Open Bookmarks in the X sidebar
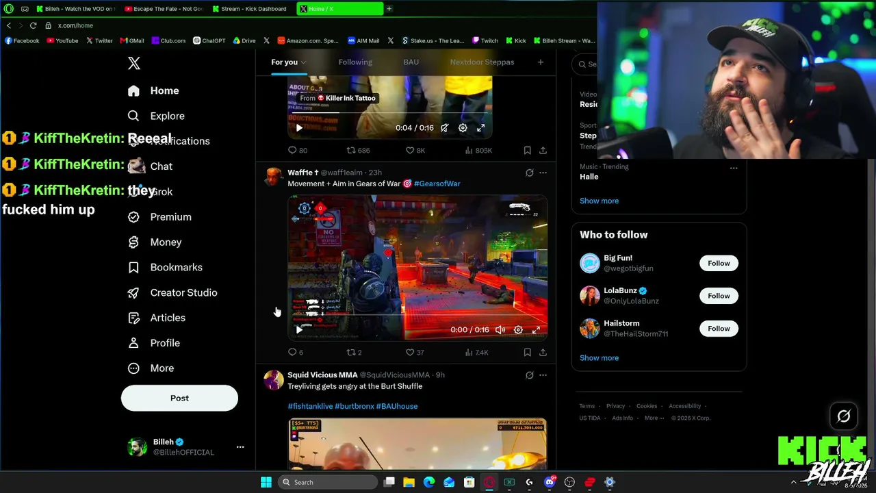 tap(165, 267)
